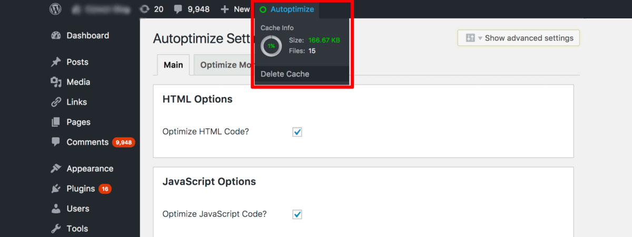Click the Dashboard gauge icon
632x237 pixels.
point(56,36)
